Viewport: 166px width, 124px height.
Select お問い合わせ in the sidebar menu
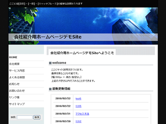pos(17,91)
